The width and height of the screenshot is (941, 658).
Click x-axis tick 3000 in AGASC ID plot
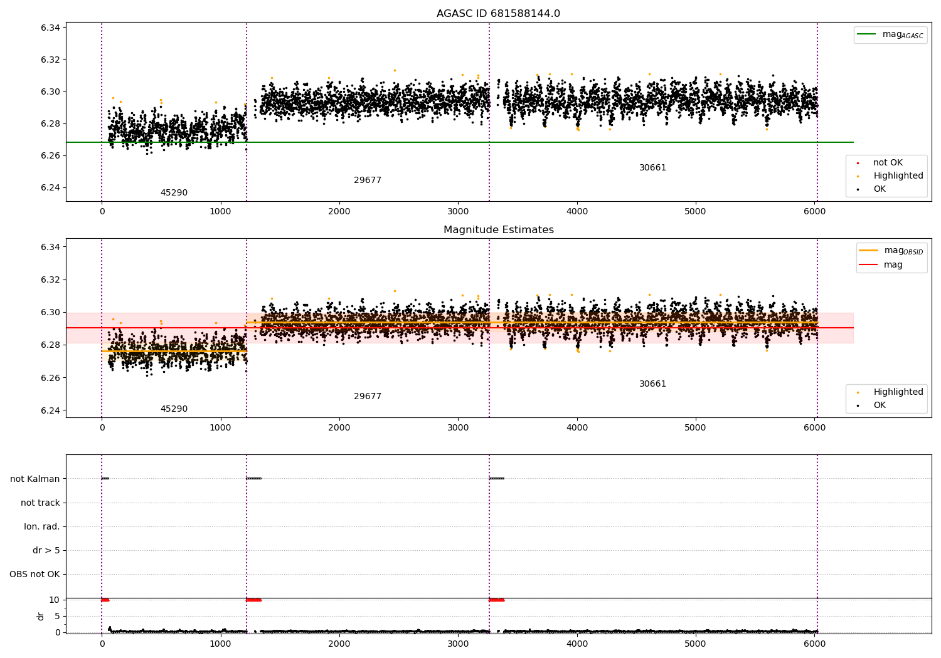[x=458, y=212]
